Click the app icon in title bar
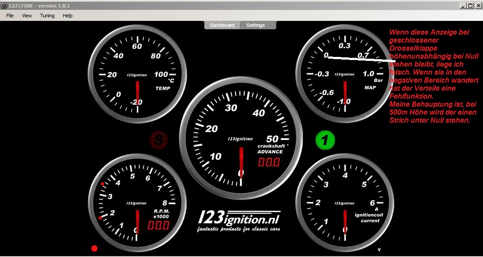 pos(4,5)
